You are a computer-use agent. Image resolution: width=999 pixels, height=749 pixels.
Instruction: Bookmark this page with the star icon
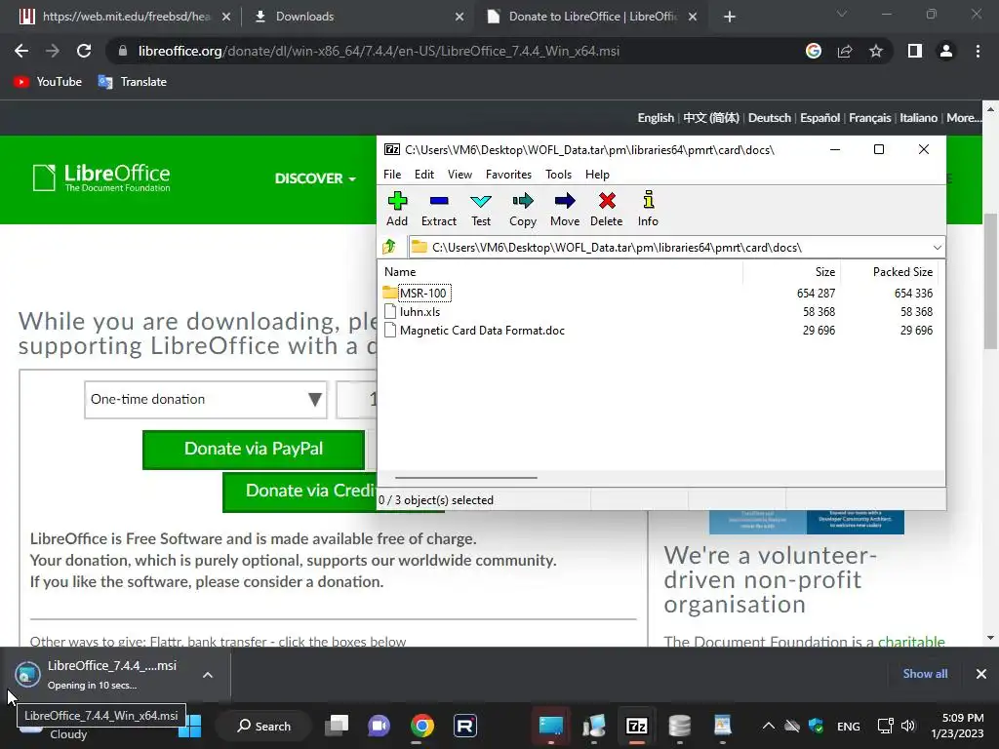click(876, 51)
